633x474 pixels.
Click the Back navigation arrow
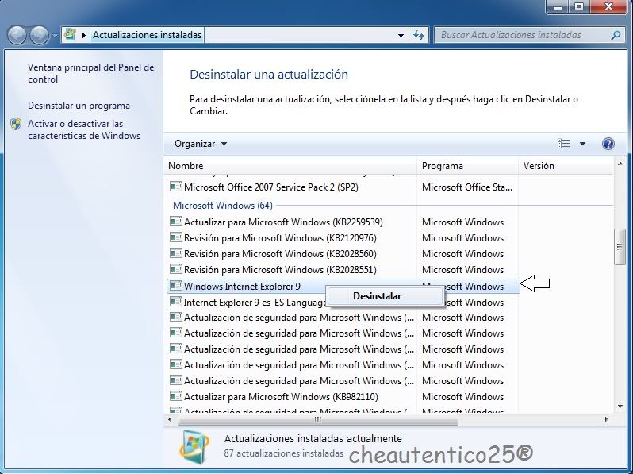(x=17, y=35)
